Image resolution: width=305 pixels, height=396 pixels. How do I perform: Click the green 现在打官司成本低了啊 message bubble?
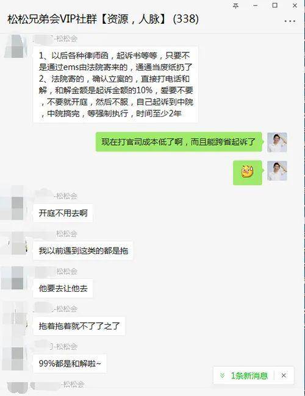[x=179, y=142]
